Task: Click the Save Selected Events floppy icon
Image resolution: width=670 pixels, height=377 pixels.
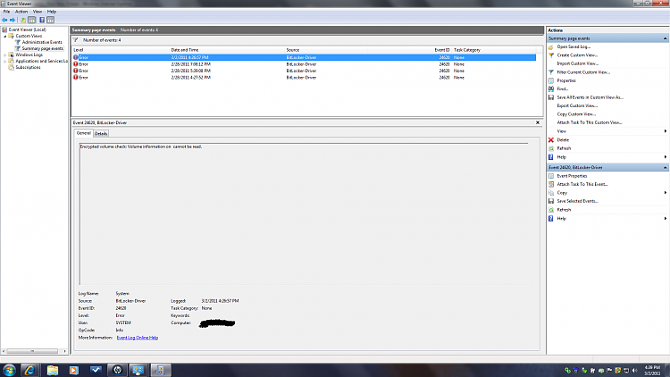Action: coord(551,201)
